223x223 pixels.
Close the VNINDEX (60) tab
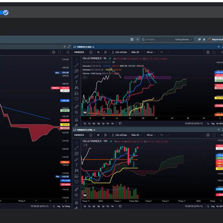pos(93,47)
